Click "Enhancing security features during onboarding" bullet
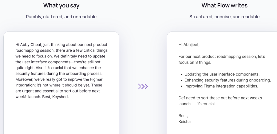Viewport: 277px width, 134px height. pos(227,80)
